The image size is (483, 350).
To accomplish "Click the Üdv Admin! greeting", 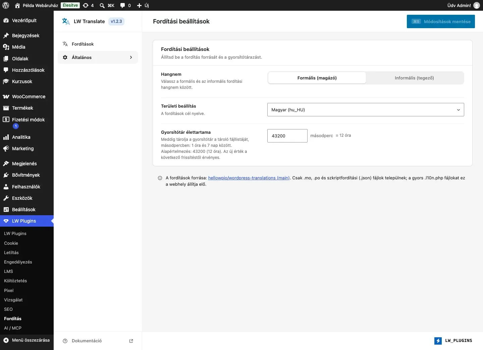I will click(x=459, y=5).
